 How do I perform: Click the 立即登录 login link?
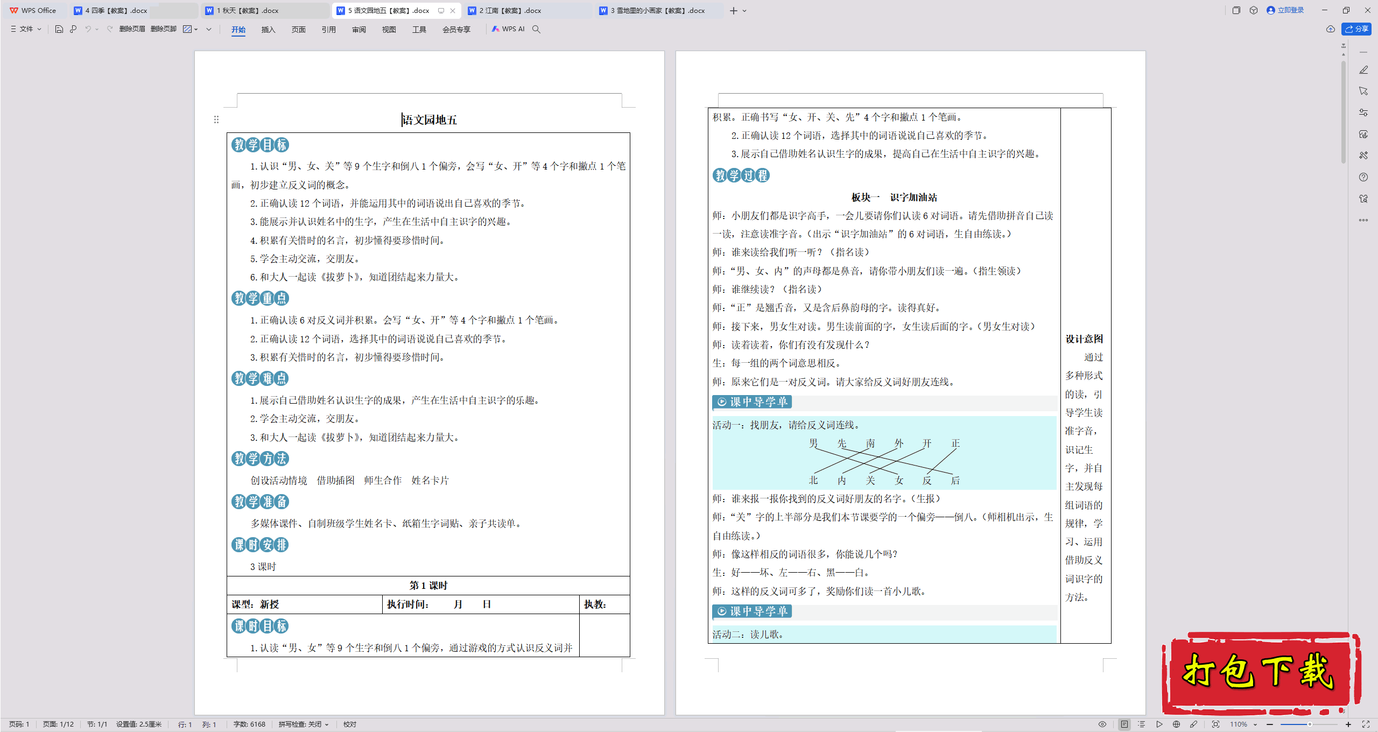point(1285,10)
